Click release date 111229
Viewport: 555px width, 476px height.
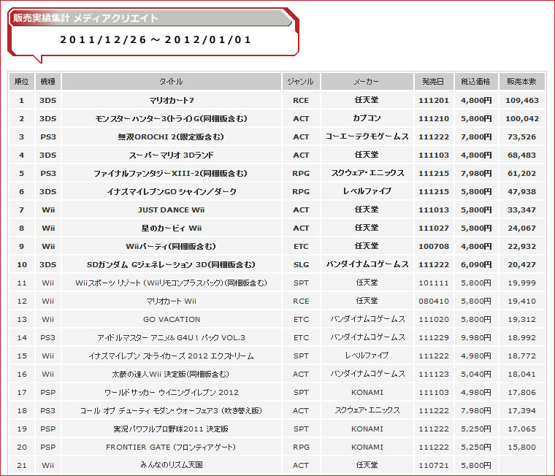tap(434, 337)
